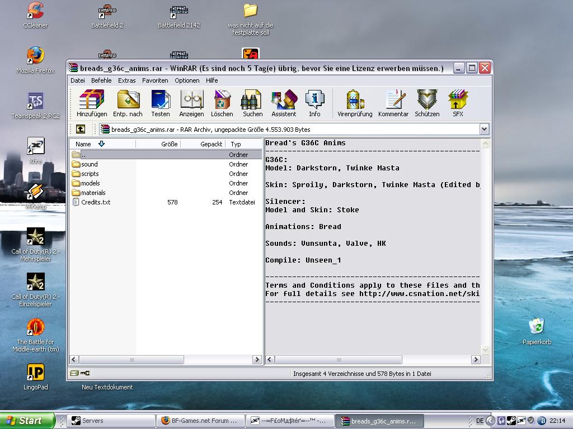Switch to the Xfire taskbar window button

point(290,421)
